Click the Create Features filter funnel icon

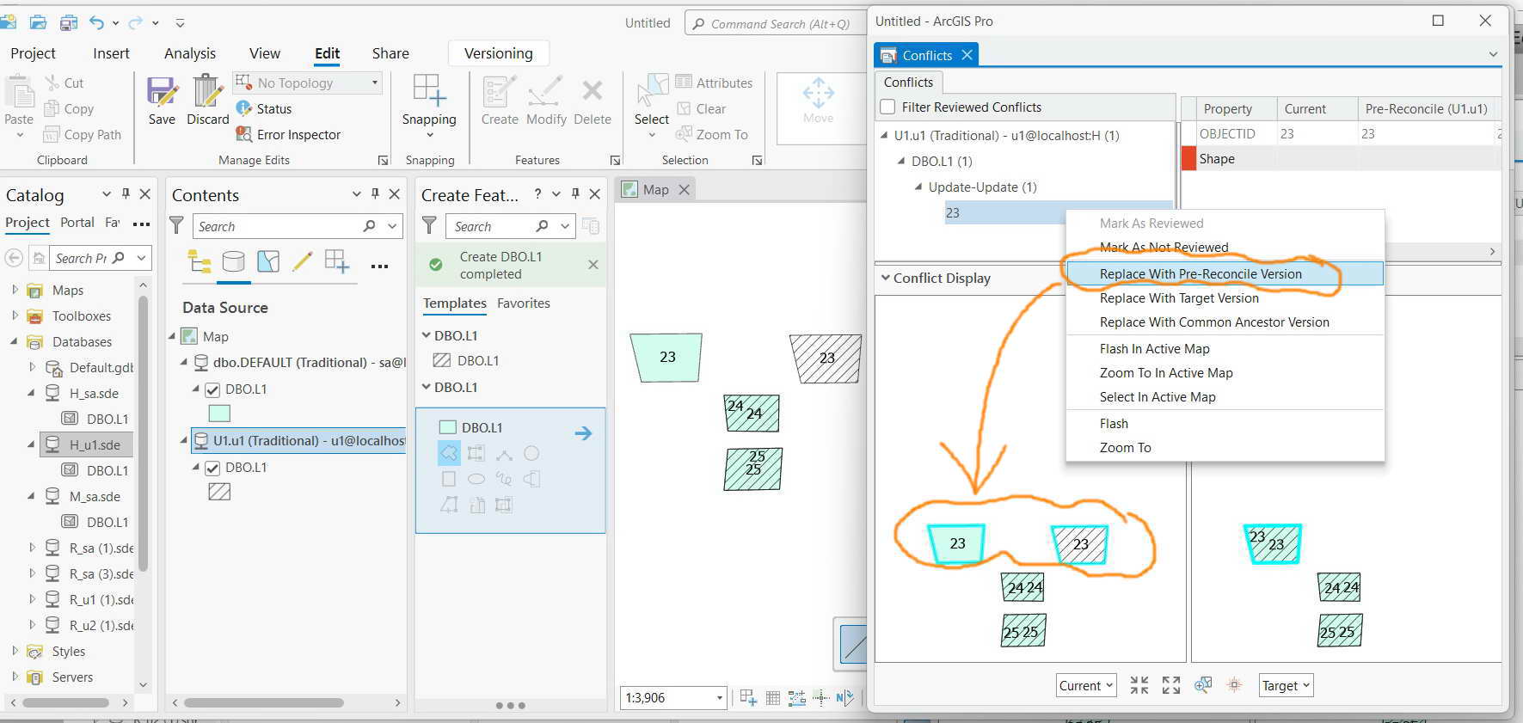429,226
